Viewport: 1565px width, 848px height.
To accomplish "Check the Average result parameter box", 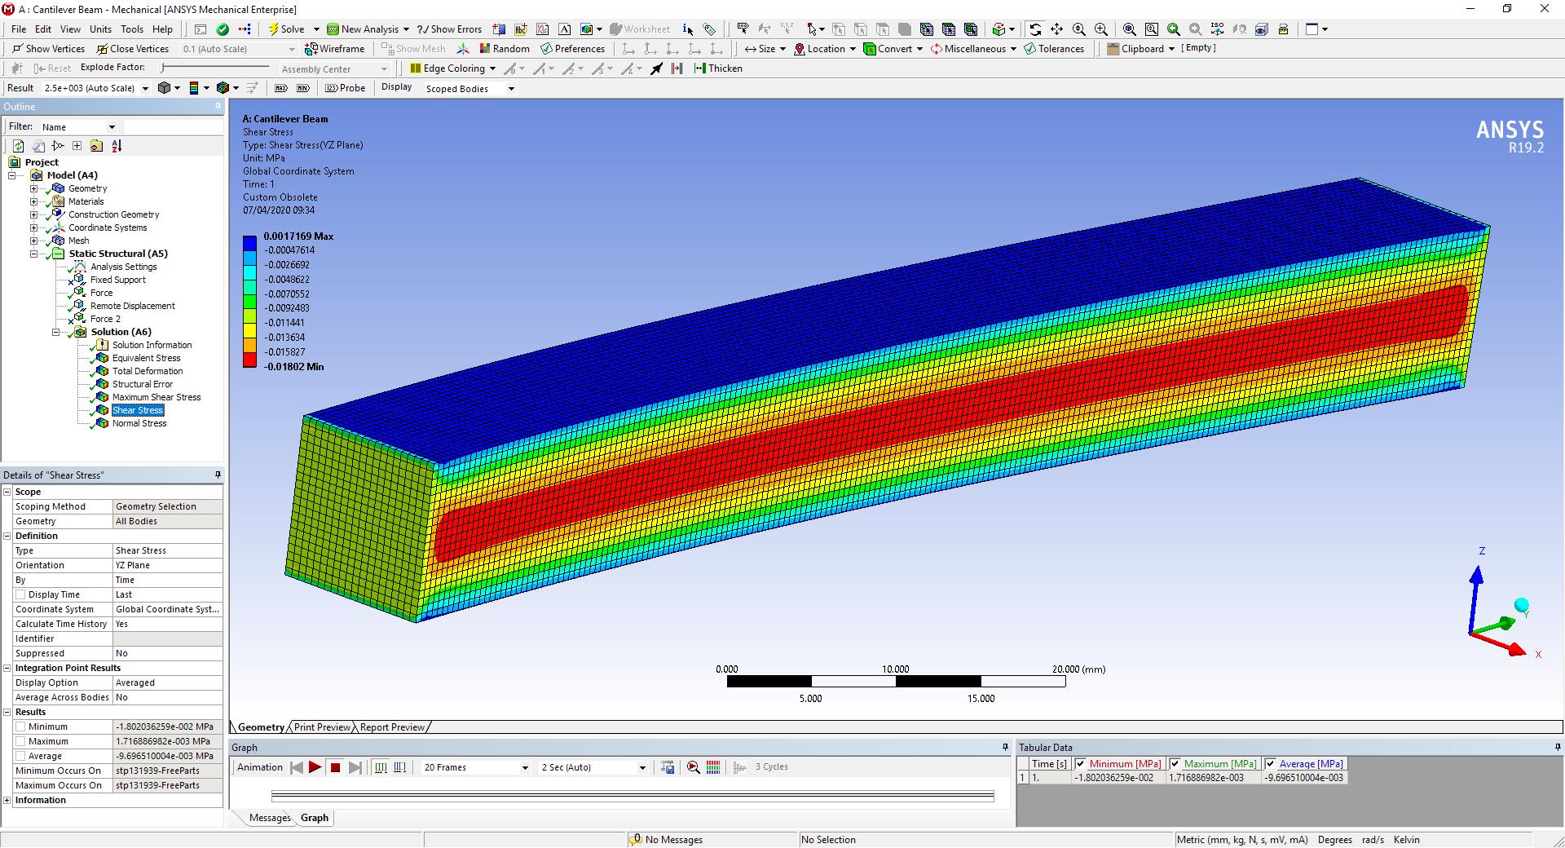I will [20, 756].
